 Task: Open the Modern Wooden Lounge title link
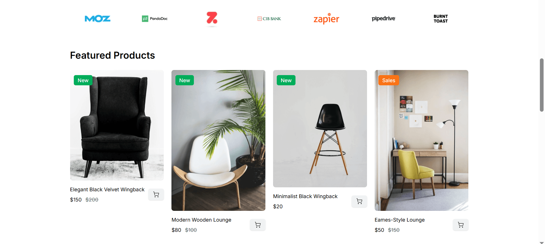201,220
